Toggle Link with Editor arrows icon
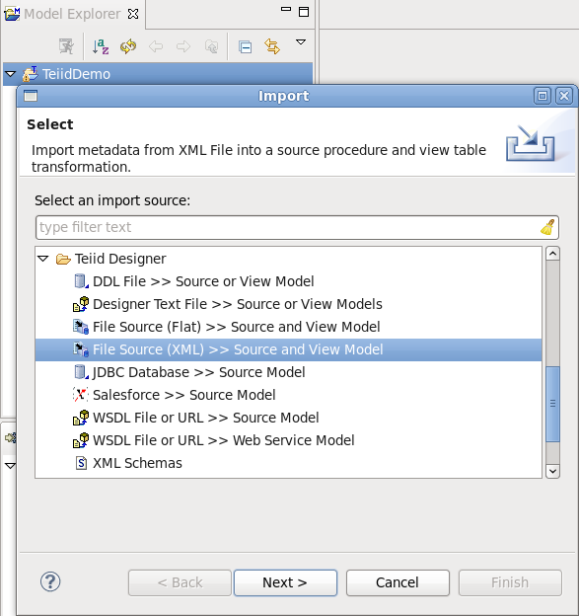Image resolution: width=579 pixels, height=616 pixels. tap(272, 46)
